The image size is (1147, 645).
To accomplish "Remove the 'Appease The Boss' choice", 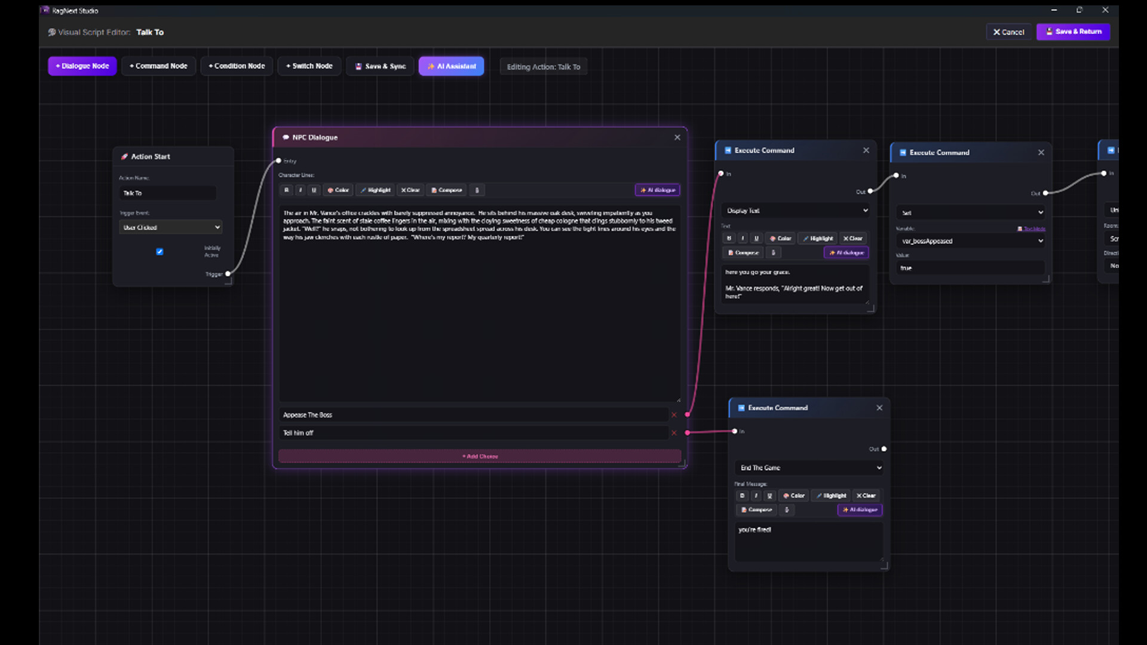I will [674, 415].
